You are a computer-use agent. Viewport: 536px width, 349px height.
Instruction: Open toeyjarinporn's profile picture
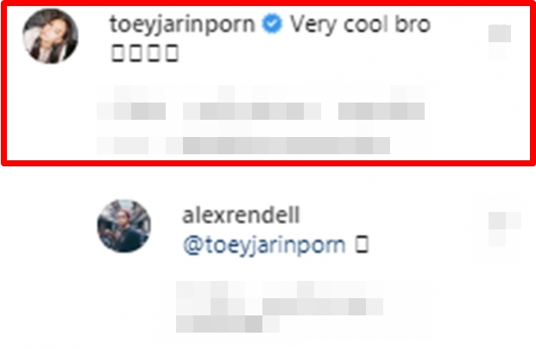(x=50, y=36)
